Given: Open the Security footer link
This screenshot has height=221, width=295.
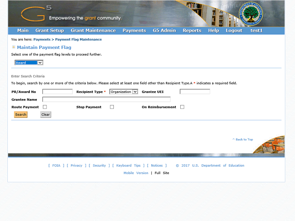Looking at the screenshot, I should (100, 166).
